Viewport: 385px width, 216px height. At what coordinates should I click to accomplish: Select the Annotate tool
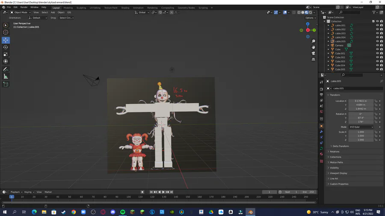click(6, 70)
